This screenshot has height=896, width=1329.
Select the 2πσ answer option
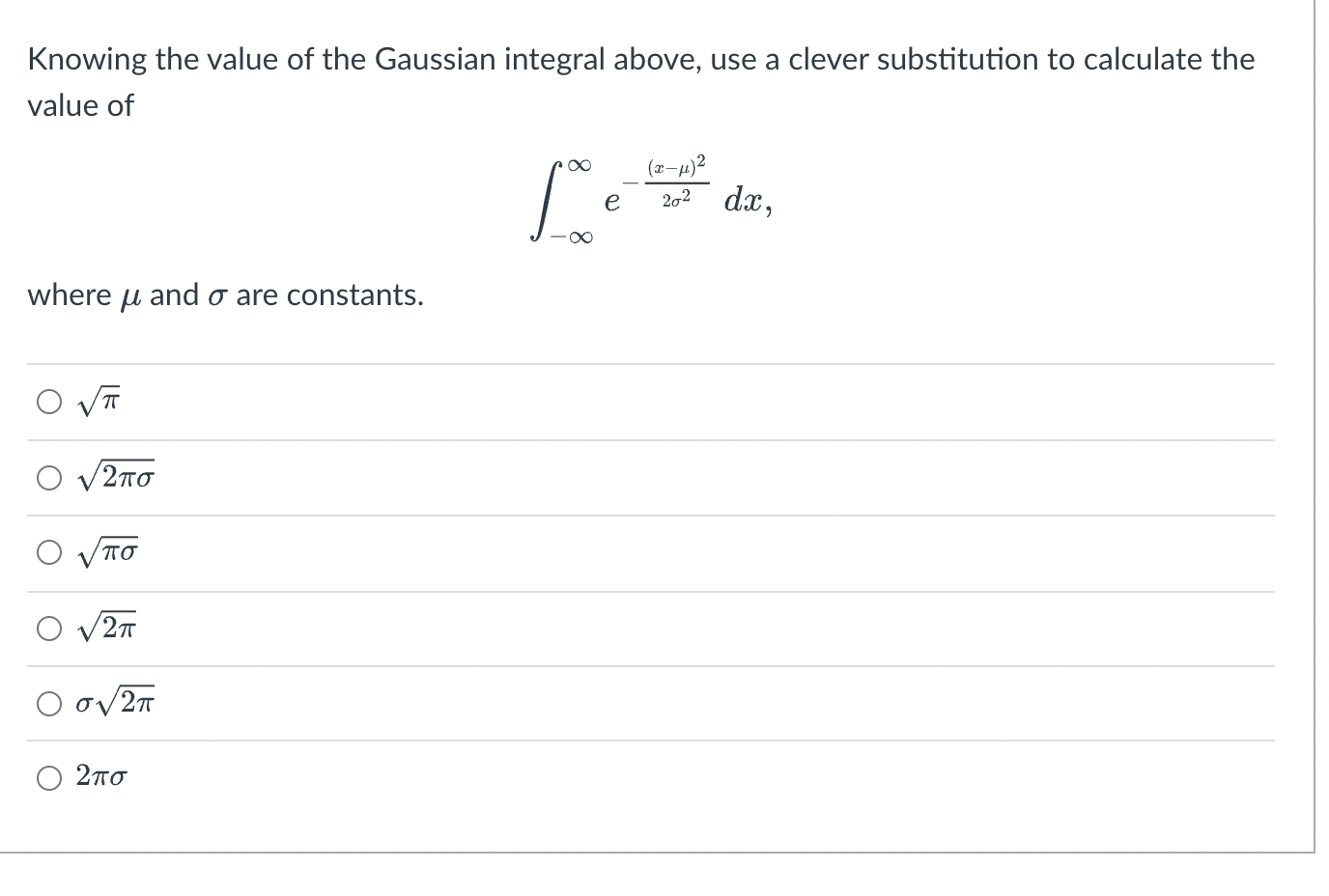(49, 777)
